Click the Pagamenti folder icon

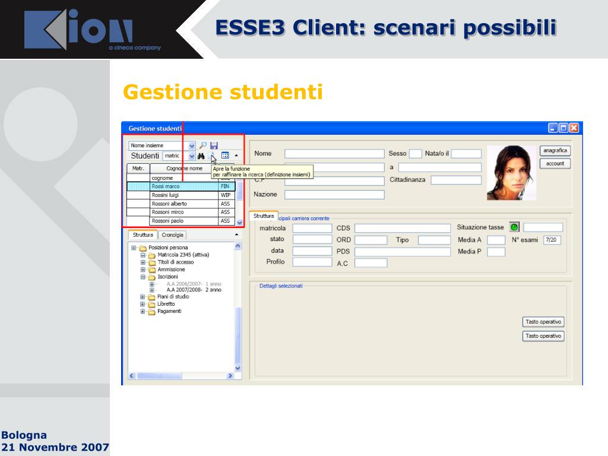[x=151, y=311]
